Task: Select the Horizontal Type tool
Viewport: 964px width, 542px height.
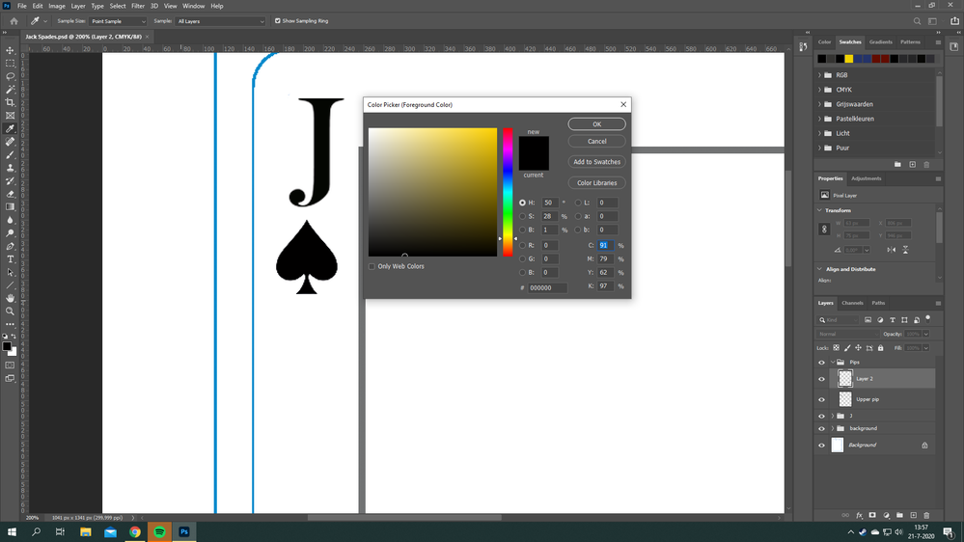Action: (x=10, y=259)
